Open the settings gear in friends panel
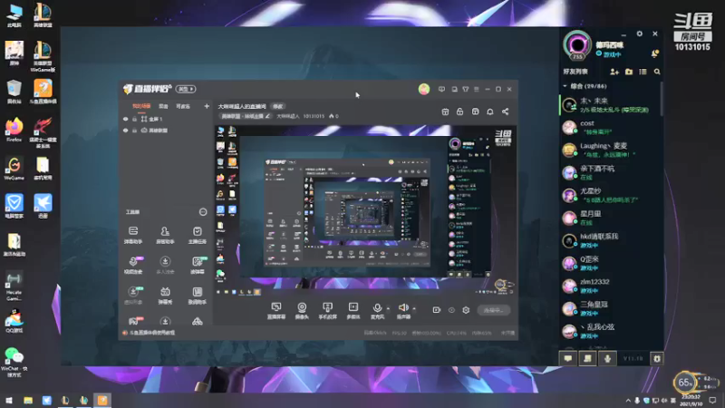Screen dimensions: 725x408 (640, 34)
